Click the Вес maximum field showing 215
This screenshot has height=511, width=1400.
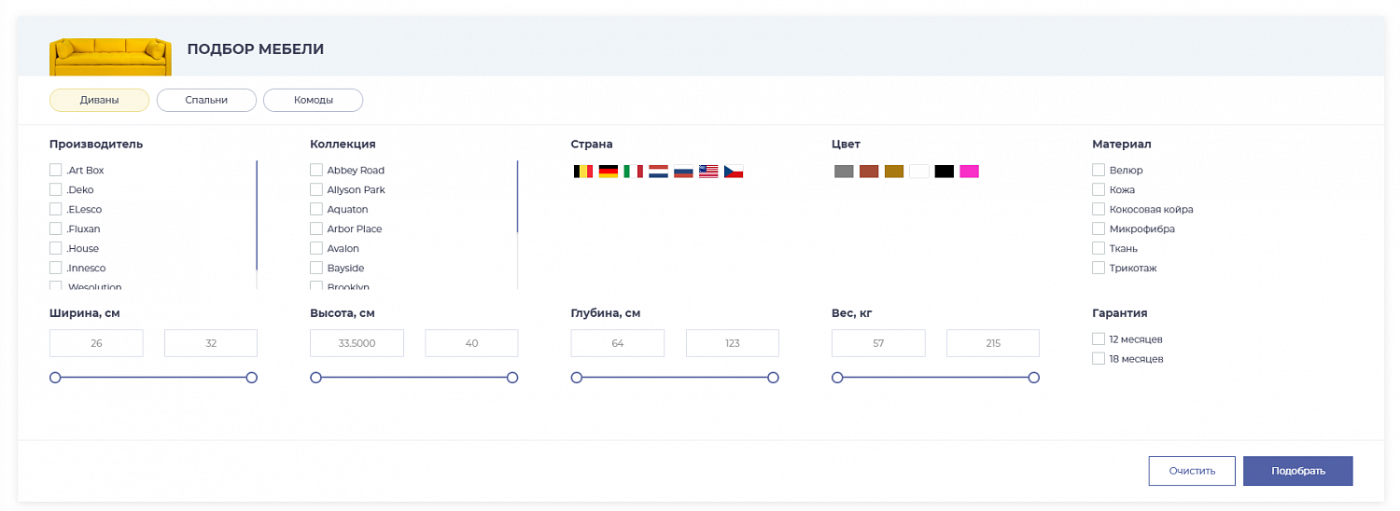pyautogui.click(x=993, y=343)
